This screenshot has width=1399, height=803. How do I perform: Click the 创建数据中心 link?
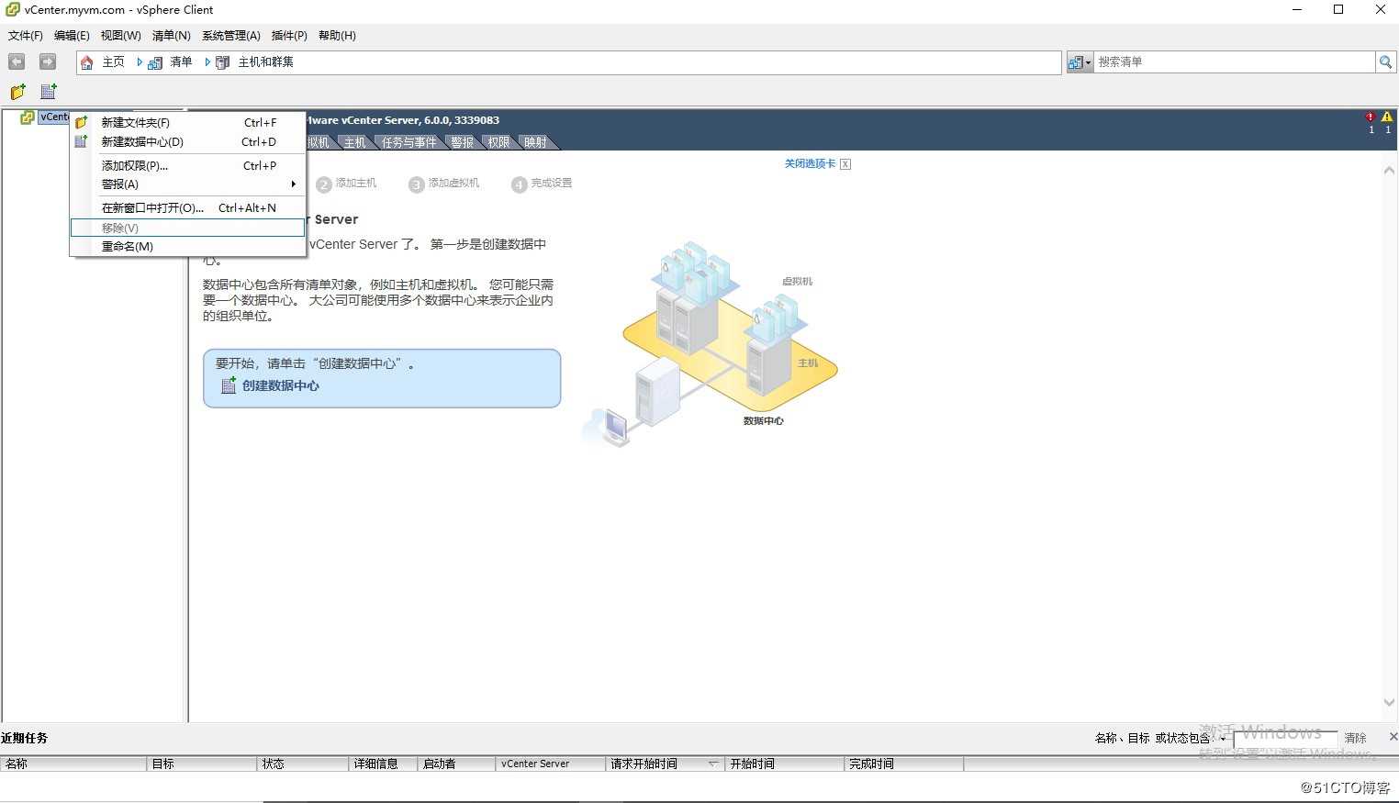[281, 385]
